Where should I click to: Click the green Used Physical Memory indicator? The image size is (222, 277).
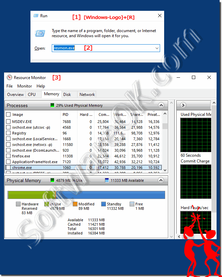tap(52, 105)
